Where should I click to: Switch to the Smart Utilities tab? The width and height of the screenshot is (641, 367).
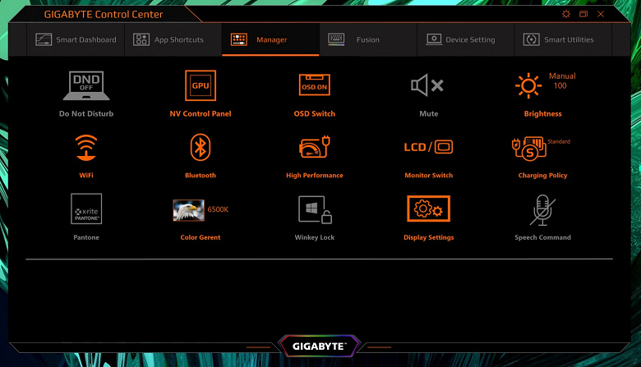pos(563,39)
